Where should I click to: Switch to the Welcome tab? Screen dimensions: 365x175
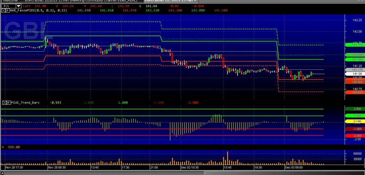[10, 1]
